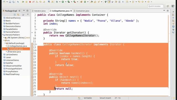The height and width of the screenshot is (100, 177).
Task: Toggle Use Step Filters icon
Action: [53, 2]
